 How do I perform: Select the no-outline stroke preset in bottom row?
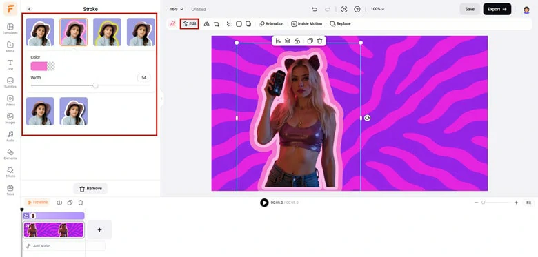tap(40, 111)
